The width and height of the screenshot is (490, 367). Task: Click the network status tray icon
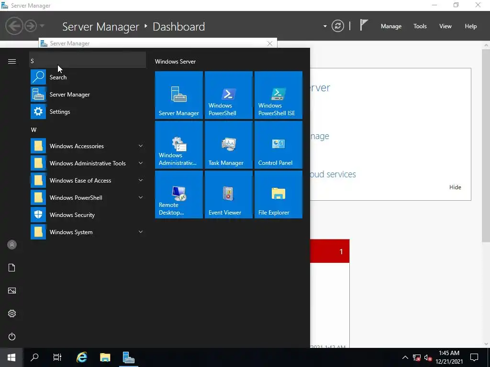click(417, 357)
